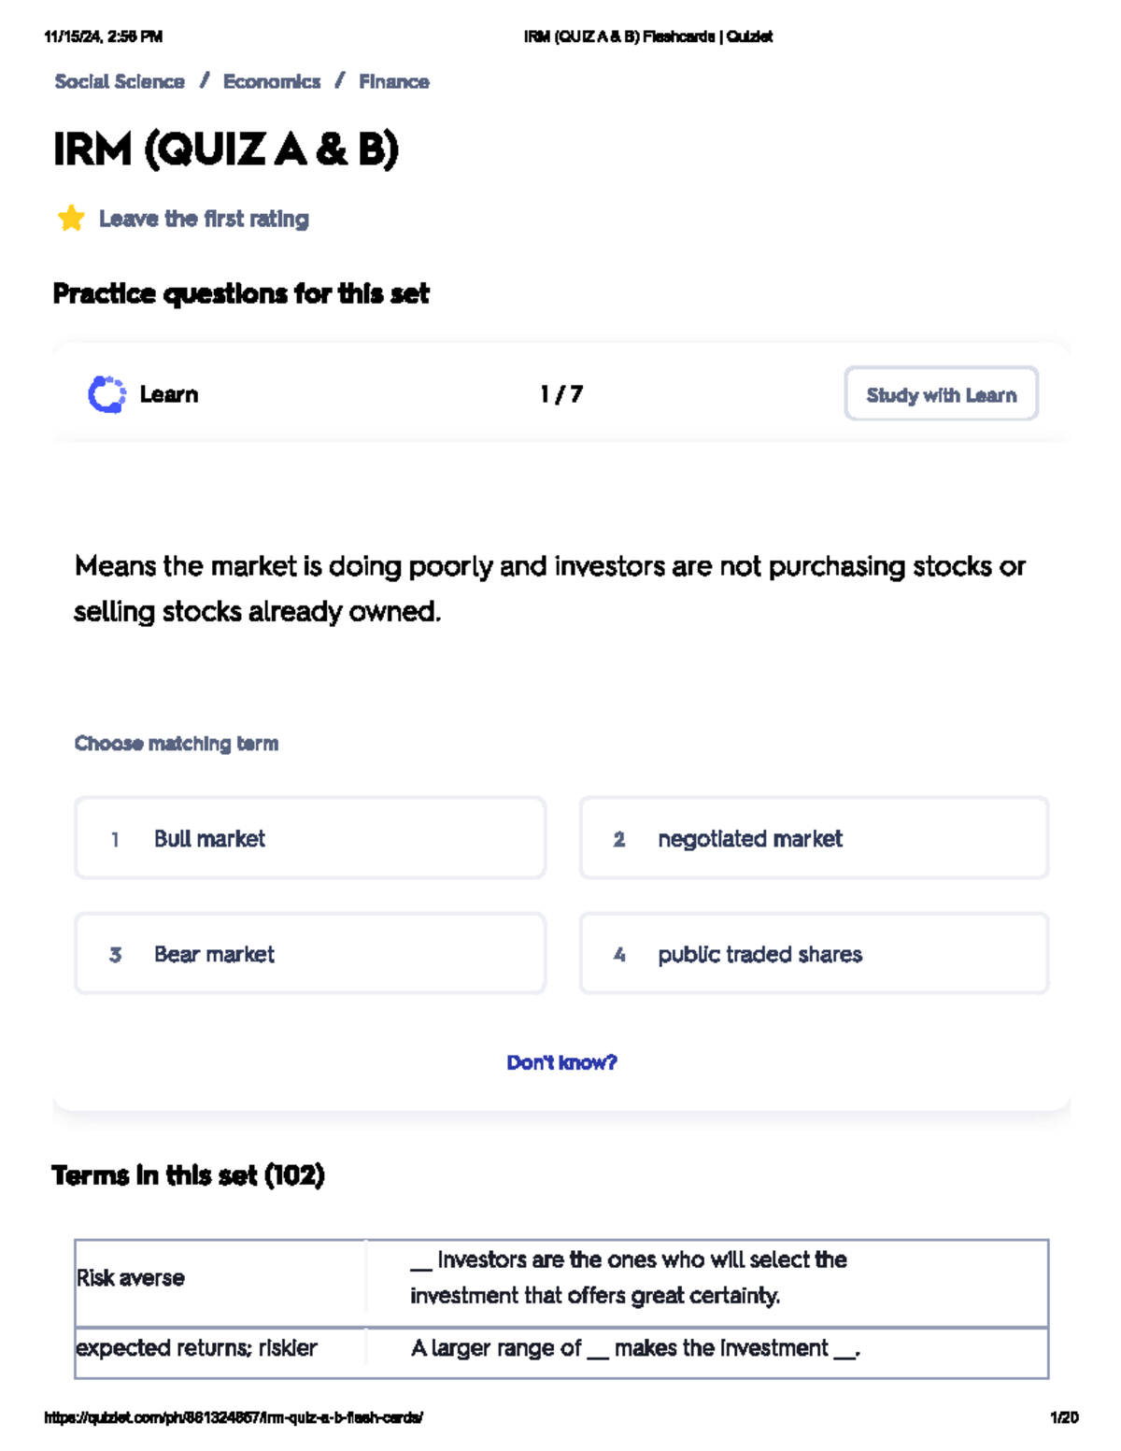The width and height of the screenshot is (1121, 1451).
Task: Select public traded shares answer
Action: [814, 954]
